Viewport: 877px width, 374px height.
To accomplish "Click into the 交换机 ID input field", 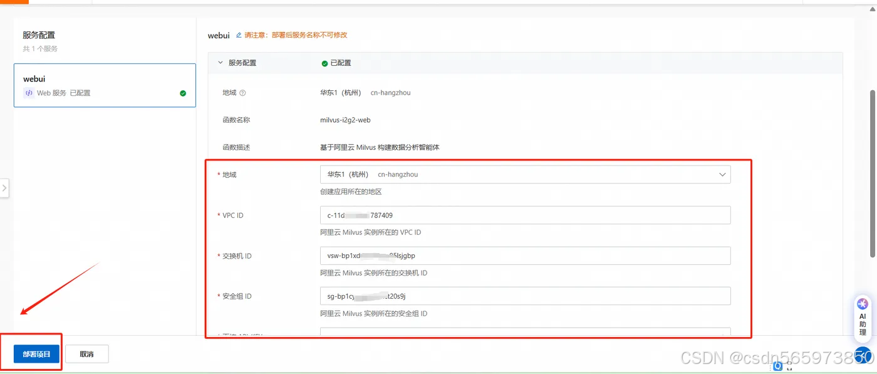I will pyautogui.click(x=525, y=256).
